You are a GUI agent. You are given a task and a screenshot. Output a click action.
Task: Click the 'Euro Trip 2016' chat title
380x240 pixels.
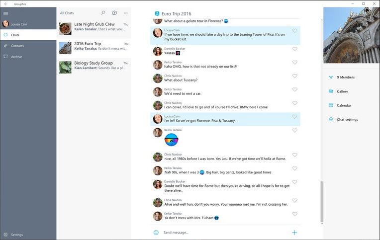pyautogui.click(x=177, y=14)
